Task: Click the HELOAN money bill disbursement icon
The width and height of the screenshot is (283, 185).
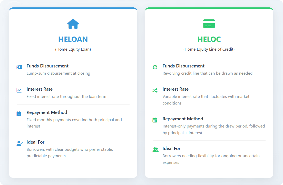Action: point(19,67)
